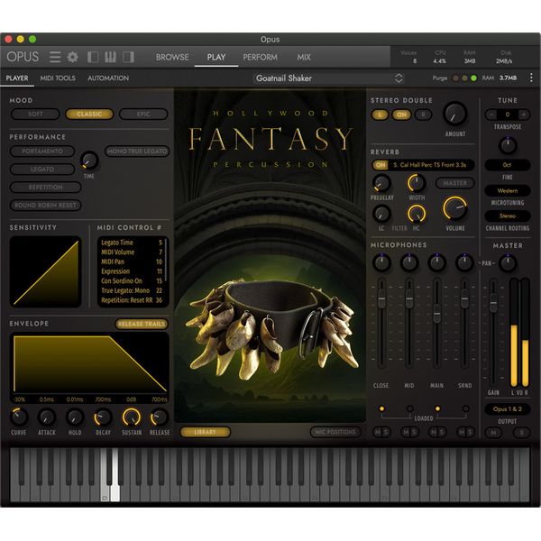Screen dimensions: 541x541
Task: Toggle Portamento performance mode
Action: point(42,151)
